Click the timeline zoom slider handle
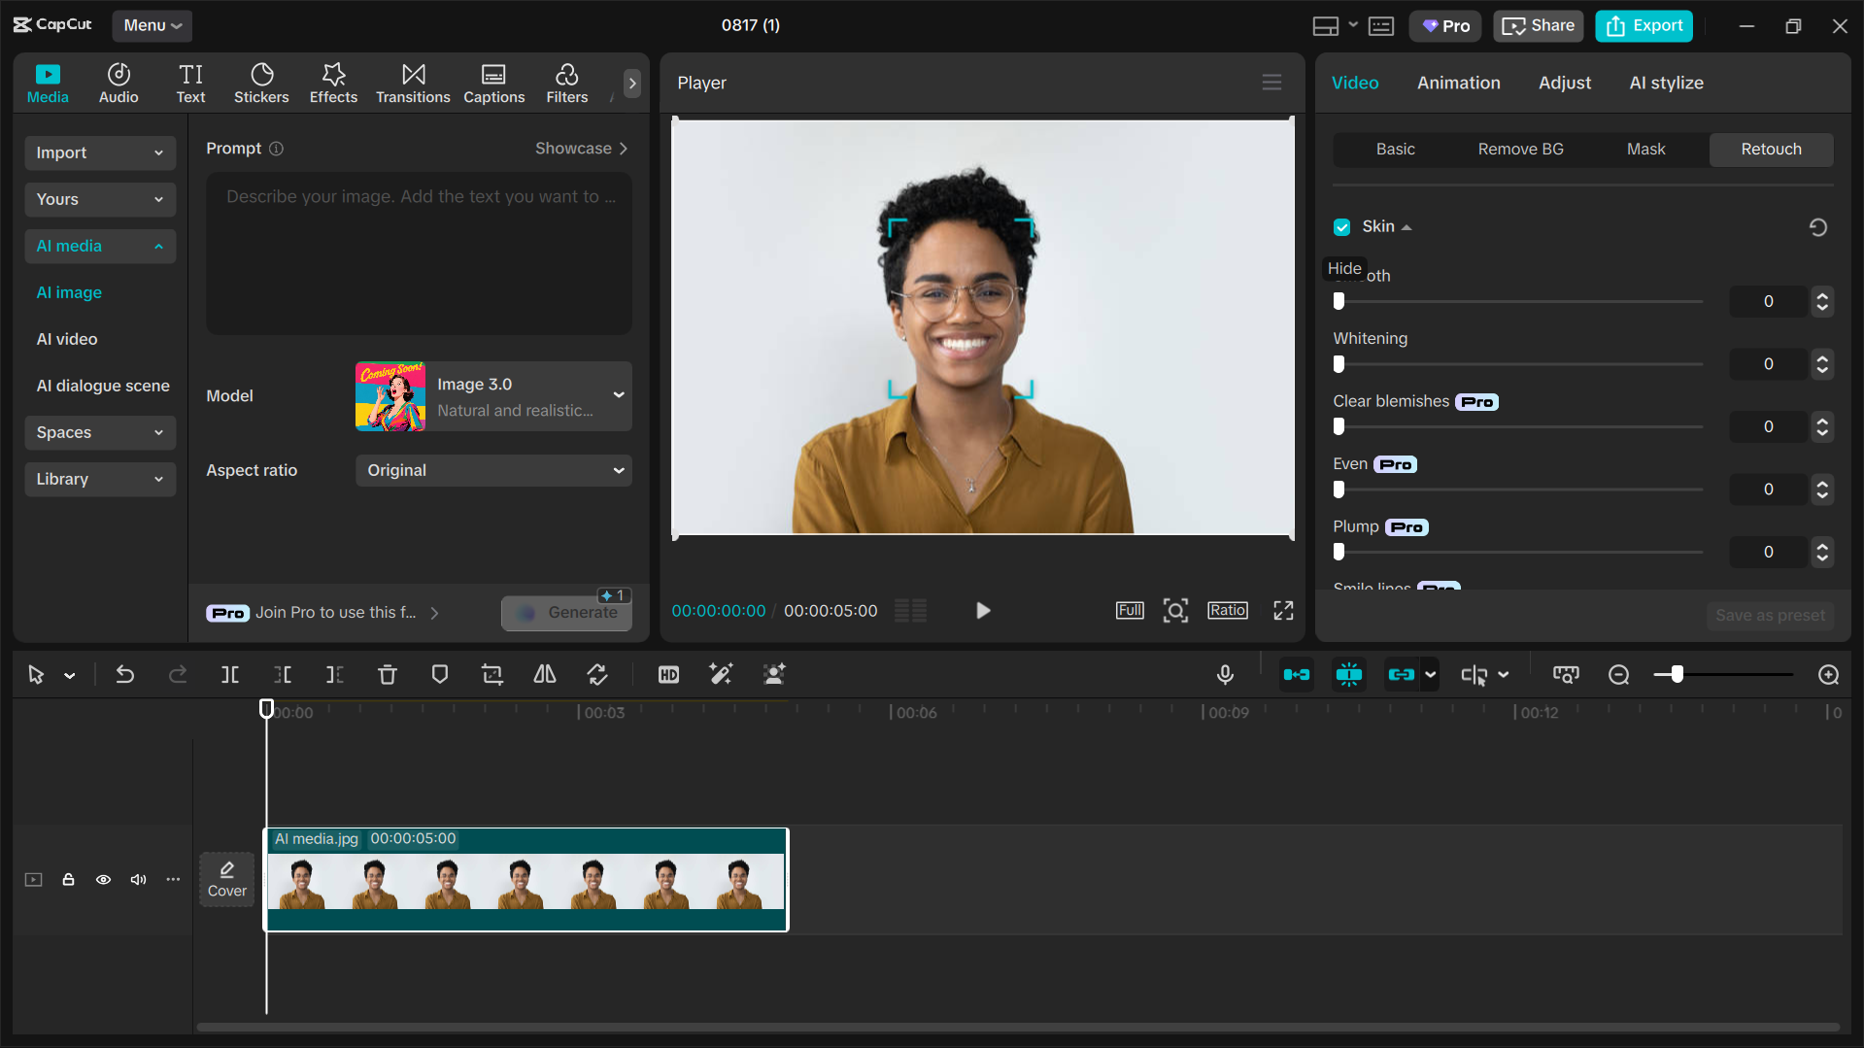 click(x=1677, y=674)
